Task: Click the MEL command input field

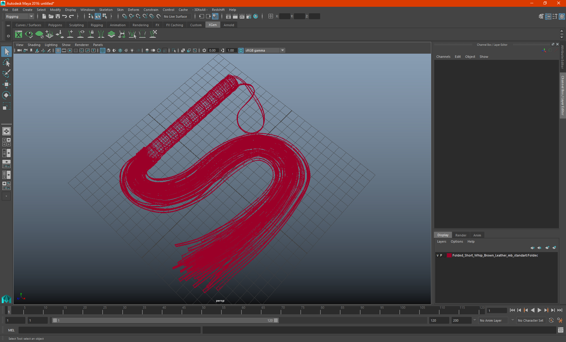Action: tap(109, 330)
